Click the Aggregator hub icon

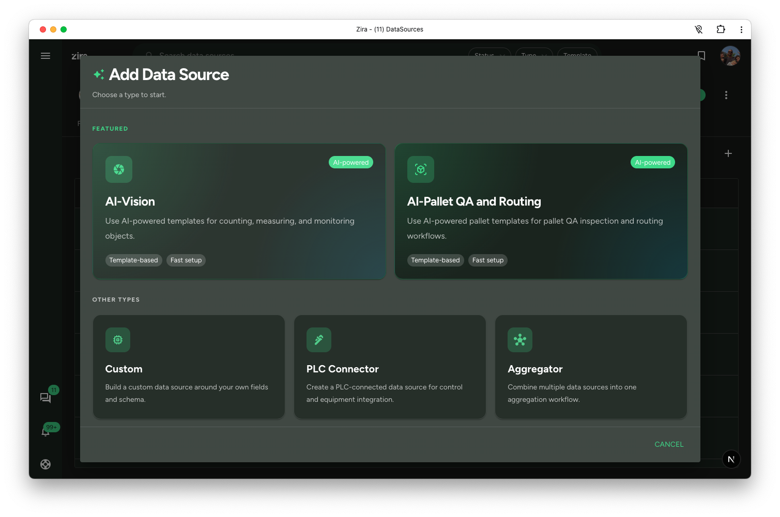click(520, 340)
